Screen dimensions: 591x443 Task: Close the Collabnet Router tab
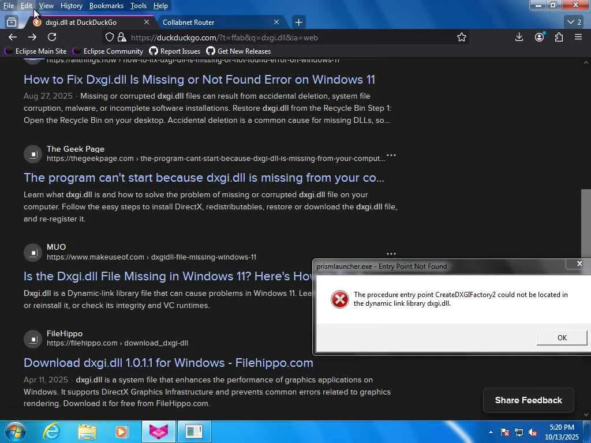click(x=276, y=22)
